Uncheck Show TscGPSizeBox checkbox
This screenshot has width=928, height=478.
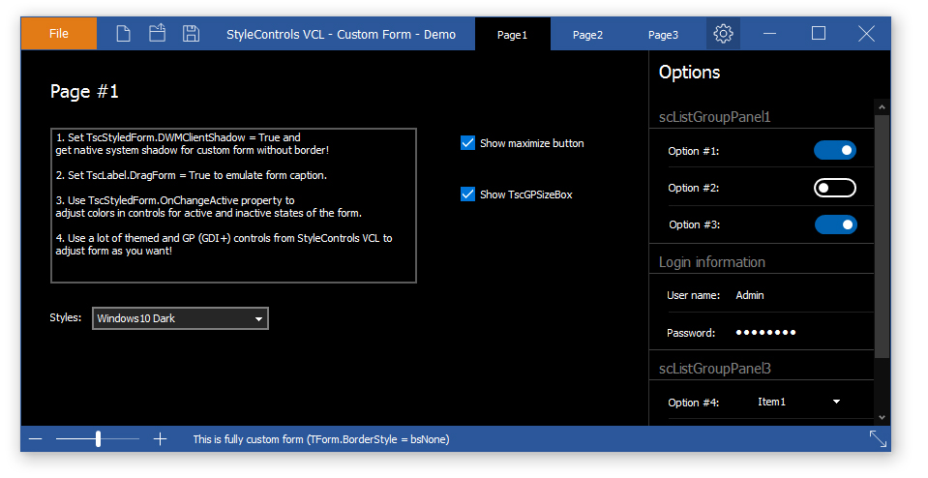point(467,194)
